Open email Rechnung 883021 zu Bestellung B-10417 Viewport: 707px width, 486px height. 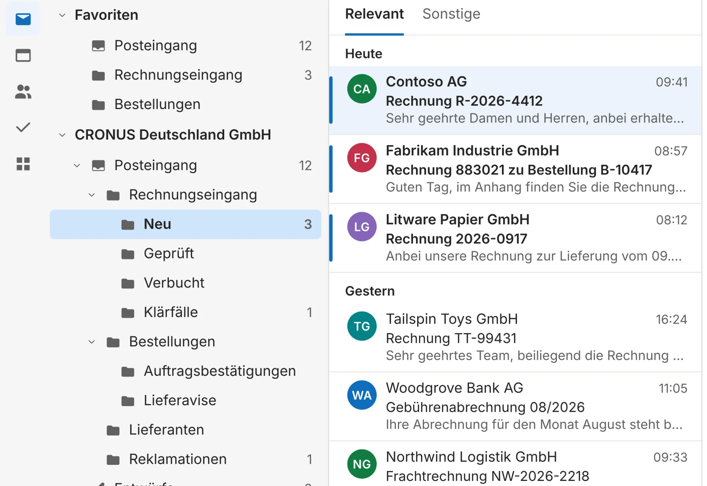[515, 169]
